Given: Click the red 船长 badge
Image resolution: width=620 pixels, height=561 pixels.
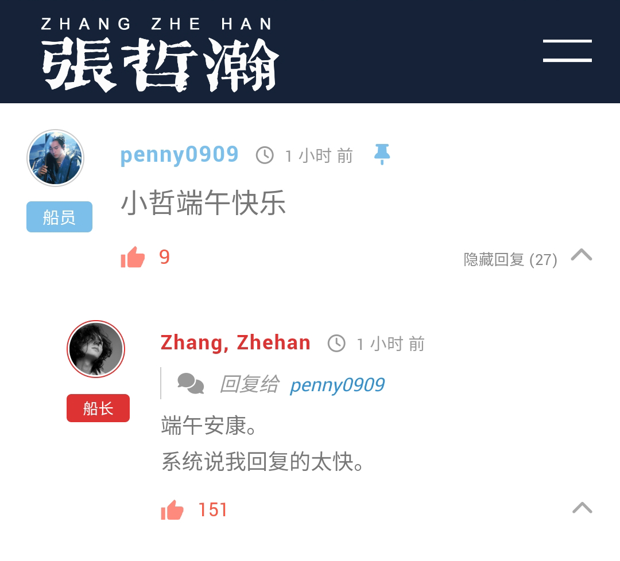Looking at the screenshot, I should 98,408.
